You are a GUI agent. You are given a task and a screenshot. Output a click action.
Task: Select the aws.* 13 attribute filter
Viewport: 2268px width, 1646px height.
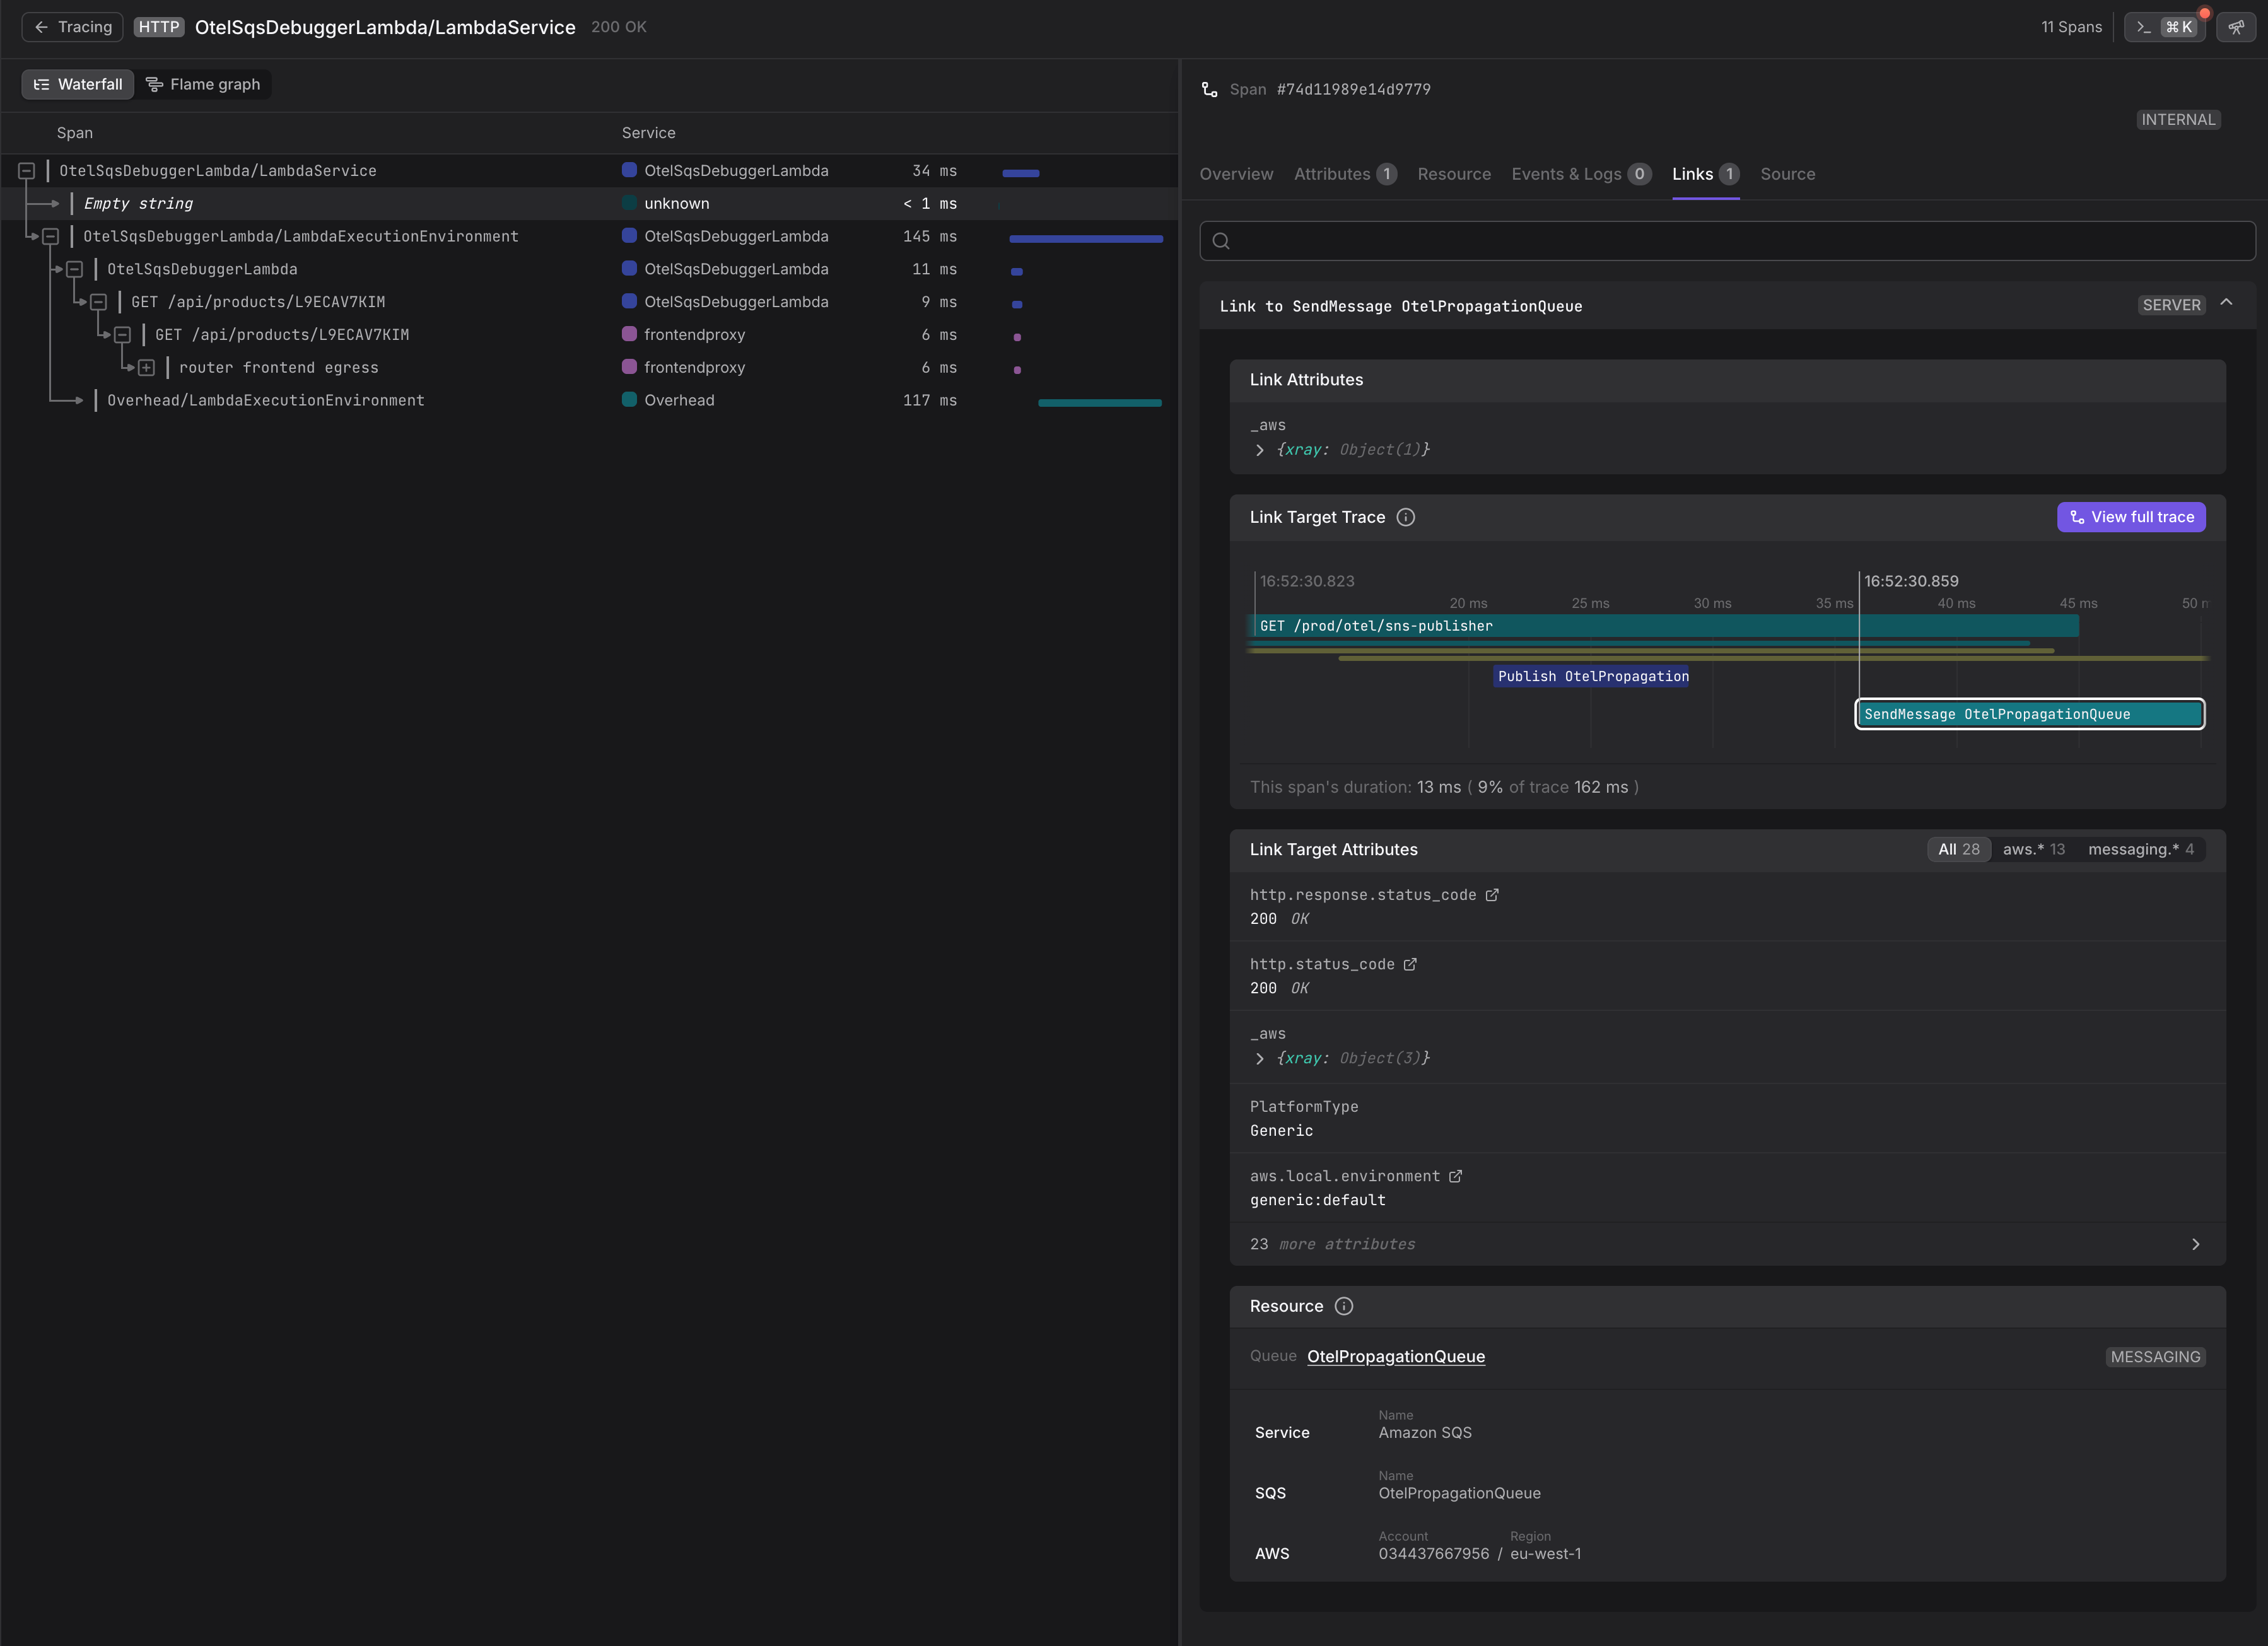coord(2033,849)
